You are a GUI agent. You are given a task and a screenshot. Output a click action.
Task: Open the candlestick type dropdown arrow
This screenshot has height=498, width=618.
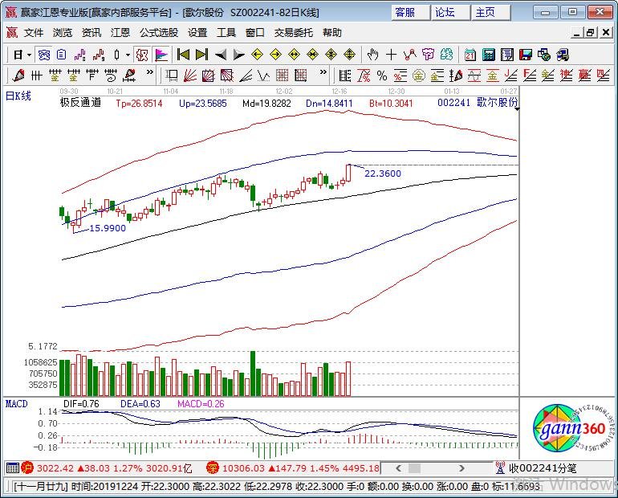pyautogui.click(x=128, y=55)
